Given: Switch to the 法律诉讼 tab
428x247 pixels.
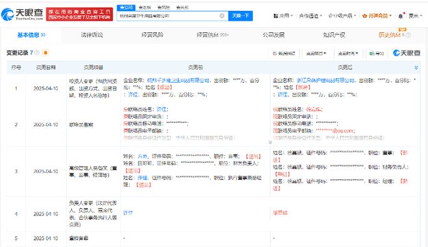Looking at the screenshot, I should coord(91,35).
